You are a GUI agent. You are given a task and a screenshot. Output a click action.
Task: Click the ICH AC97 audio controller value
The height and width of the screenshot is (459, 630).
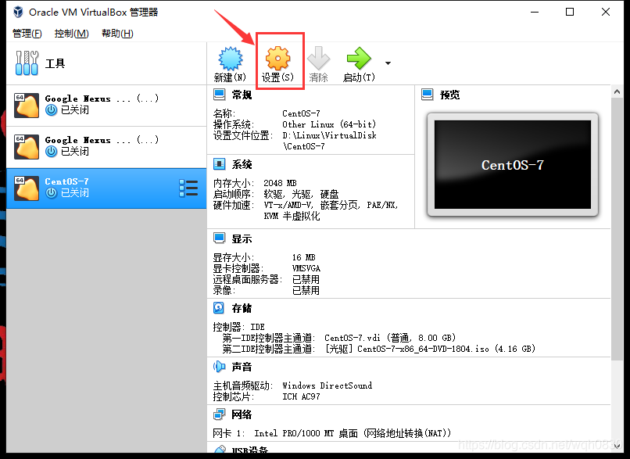point(301,396)
